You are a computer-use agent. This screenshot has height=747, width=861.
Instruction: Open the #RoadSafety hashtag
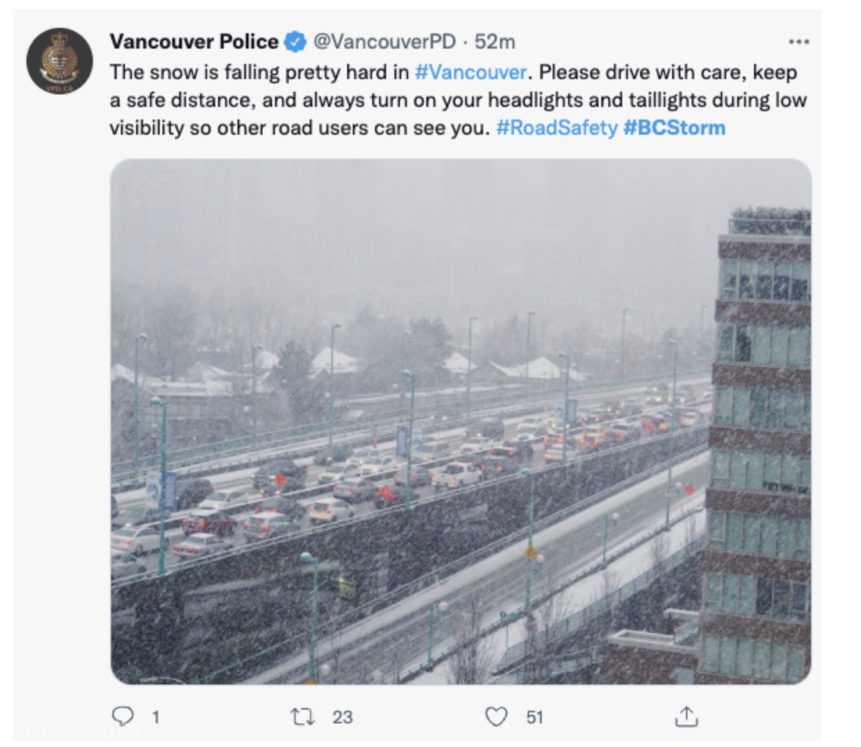tap(556, 128)
